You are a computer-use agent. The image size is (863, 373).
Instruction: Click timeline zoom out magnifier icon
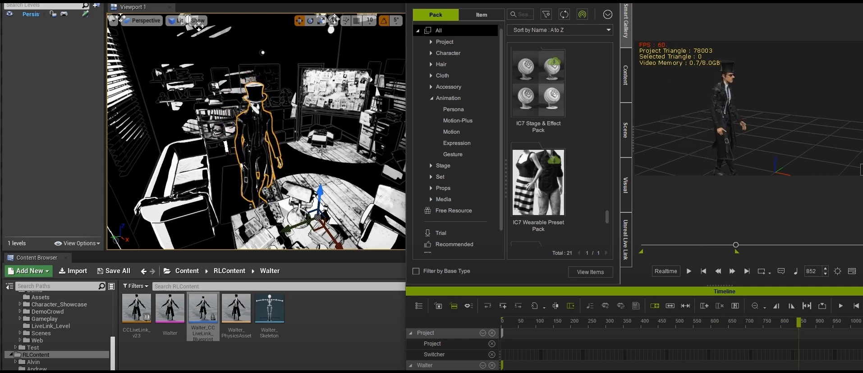pos(755,306)
